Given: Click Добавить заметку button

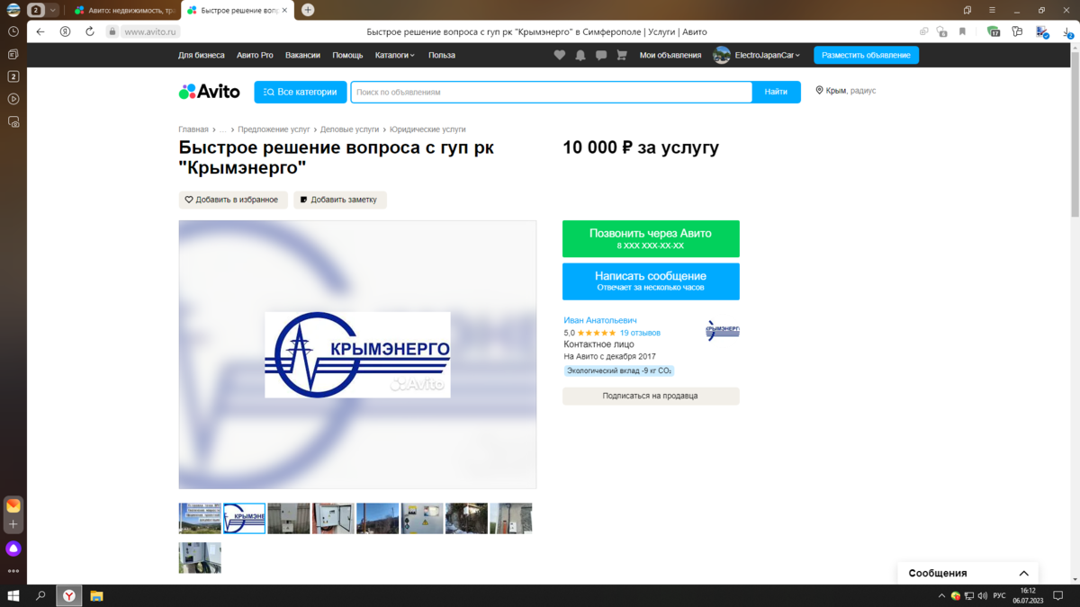Looking at the screenshot, I should tap(340, 200).
